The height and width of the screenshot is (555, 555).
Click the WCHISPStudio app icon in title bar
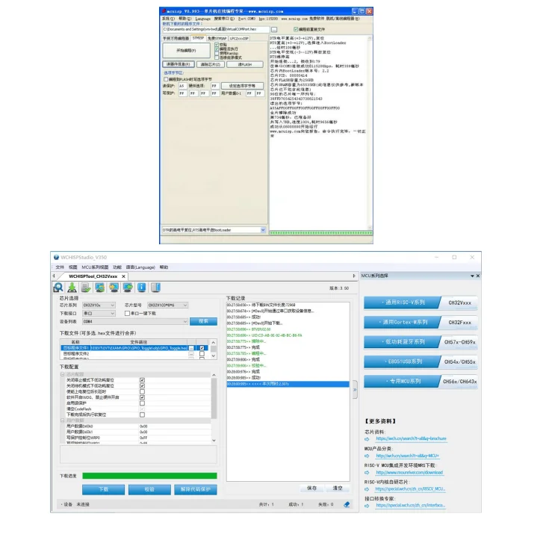[x=55, y=256]
